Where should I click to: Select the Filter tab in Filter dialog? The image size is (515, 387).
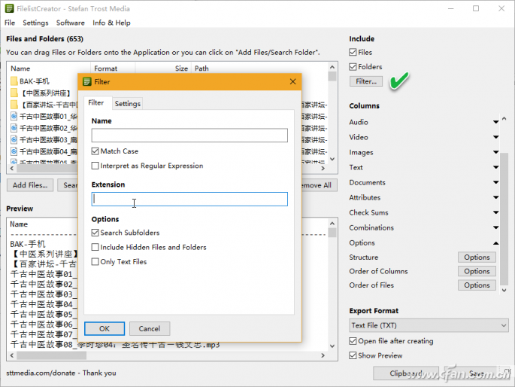point(96,103)
